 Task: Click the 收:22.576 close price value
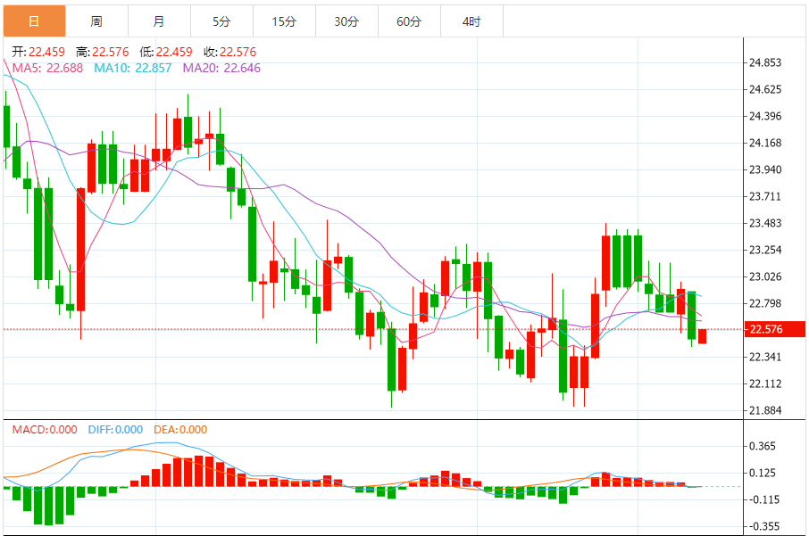[229, 52]
